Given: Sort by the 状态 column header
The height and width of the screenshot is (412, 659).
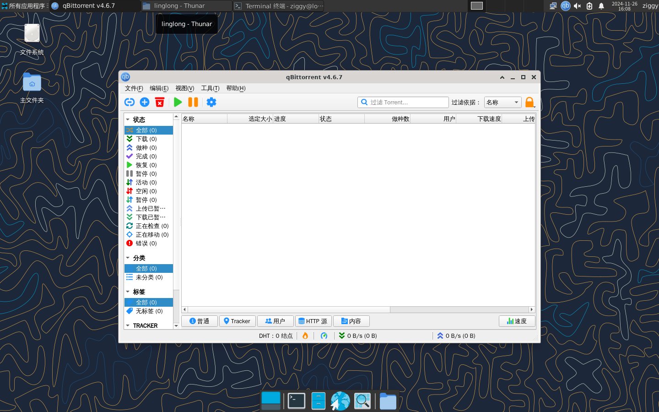Looking at the screenshot, I should pyautogui.click(x=341, y=119).
